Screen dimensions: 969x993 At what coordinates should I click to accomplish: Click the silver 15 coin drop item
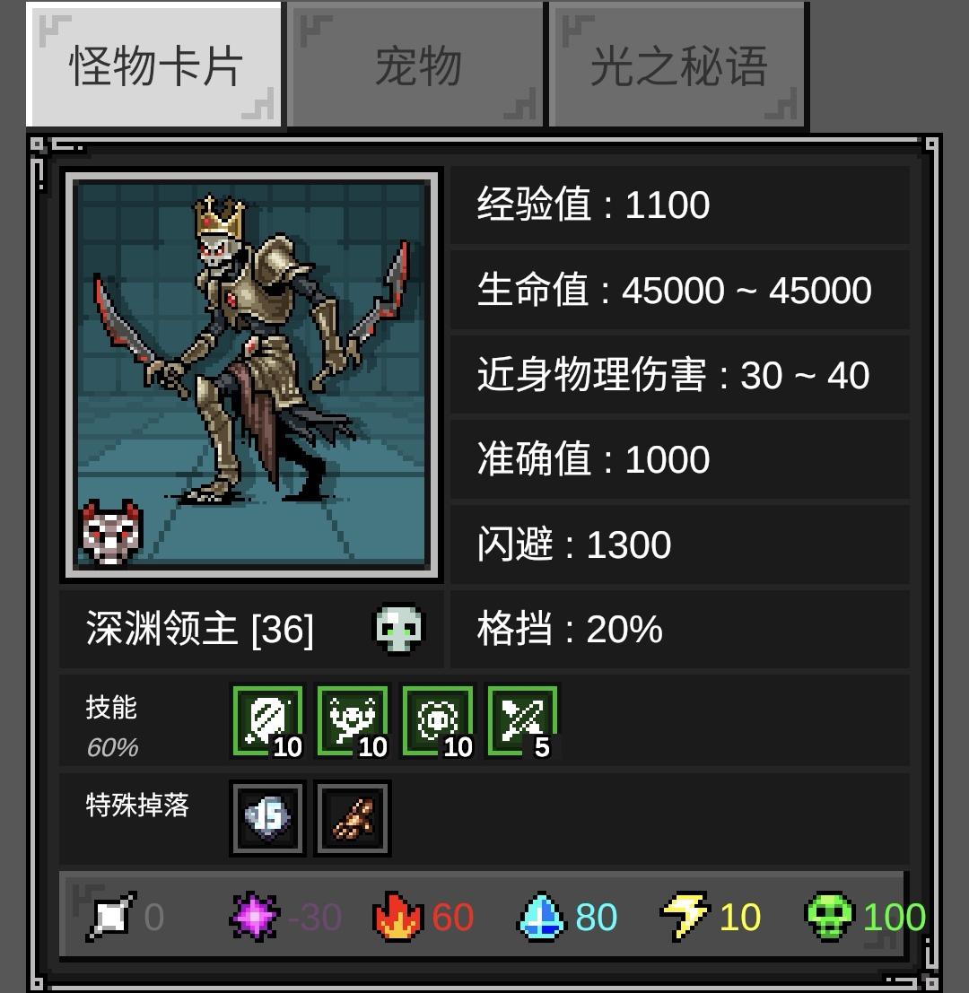(x=268, y=818)
